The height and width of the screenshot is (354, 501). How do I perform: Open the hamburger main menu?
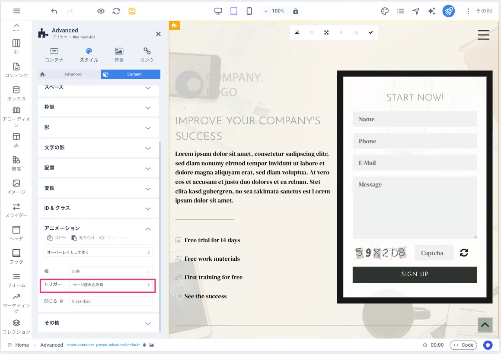point(16,11)
